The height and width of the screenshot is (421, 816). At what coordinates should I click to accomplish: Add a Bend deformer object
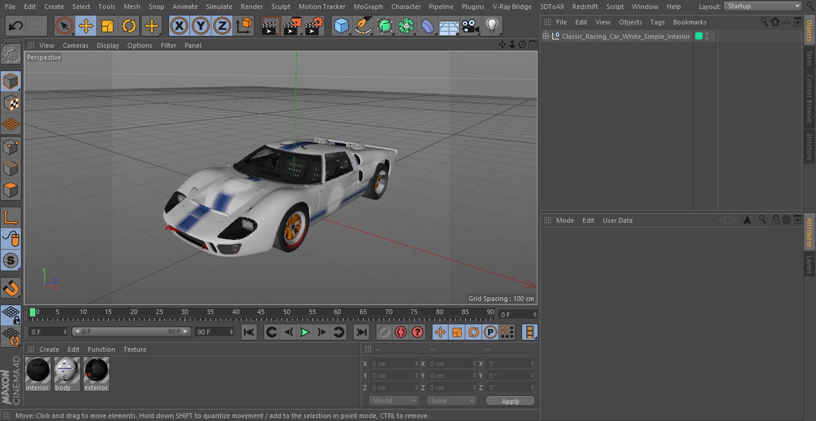(x=428, y=26)
